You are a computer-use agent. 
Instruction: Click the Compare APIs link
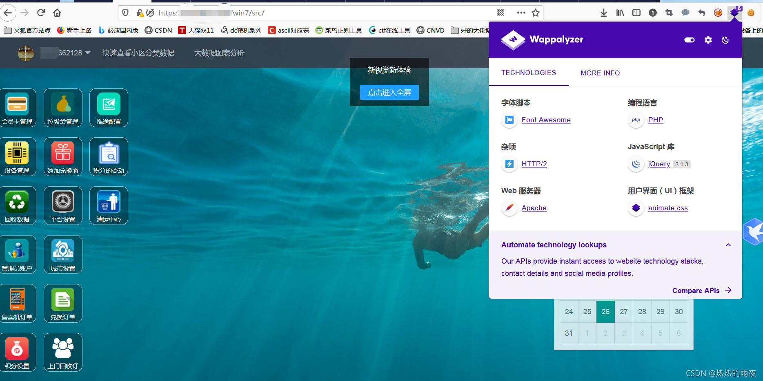[702, 291]
